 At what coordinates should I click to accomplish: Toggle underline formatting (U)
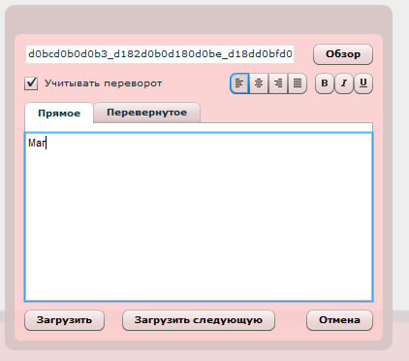pos(363,83)
